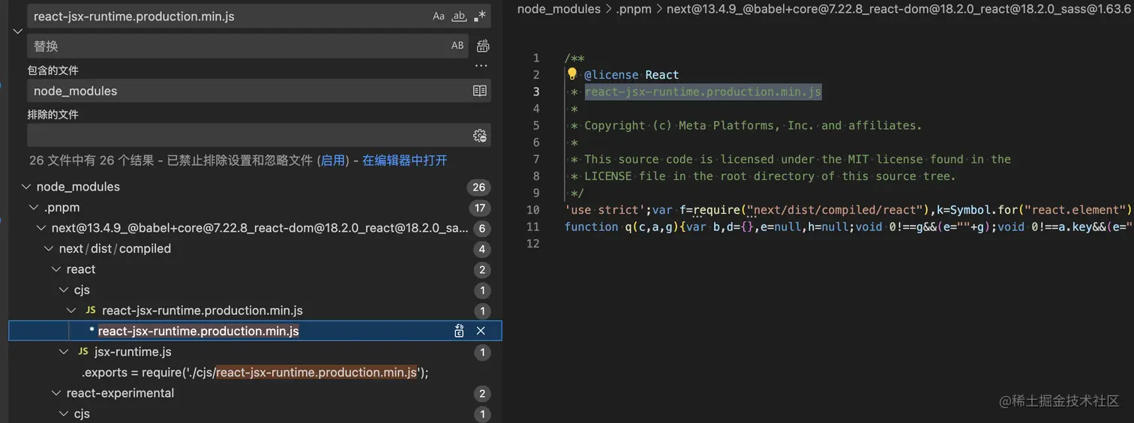Select the highlighted react-jsx-runtime match row
Screen dimensions: 1134x423
pos(255,331)
